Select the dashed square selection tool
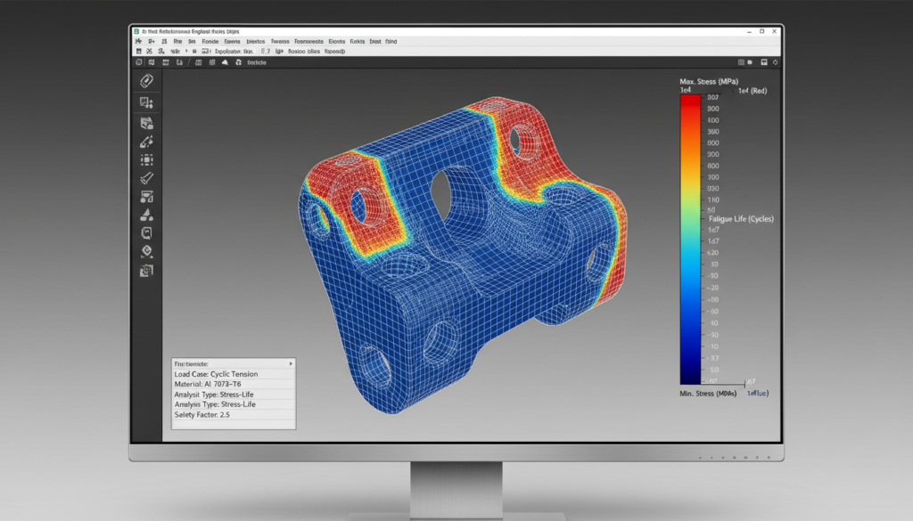Screen dimensions: 913x521 coord(146,160)
